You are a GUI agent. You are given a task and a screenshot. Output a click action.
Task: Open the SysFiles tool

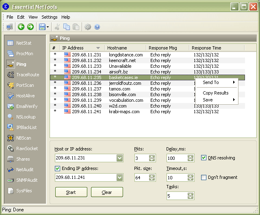tap(19, 191)
